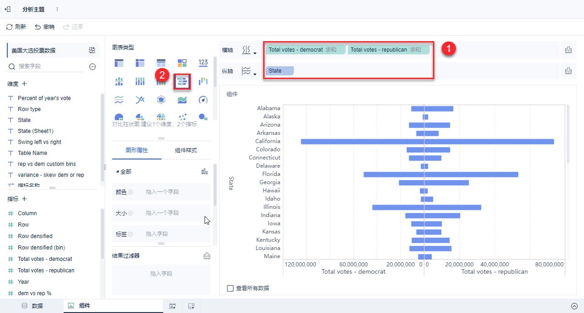
Task: Select the partitioned column chart type
Action: point(119,82)
